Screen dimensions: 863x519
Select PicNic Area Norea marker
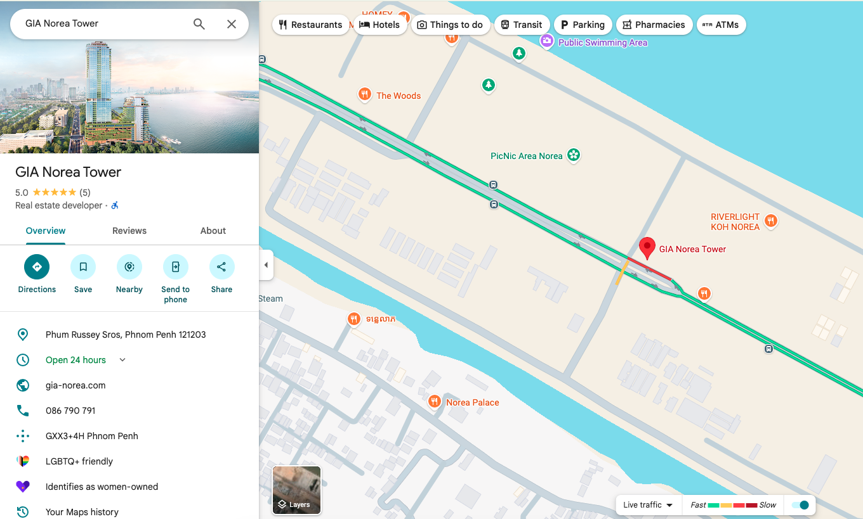pyautogui.click(x=574, y=155)
